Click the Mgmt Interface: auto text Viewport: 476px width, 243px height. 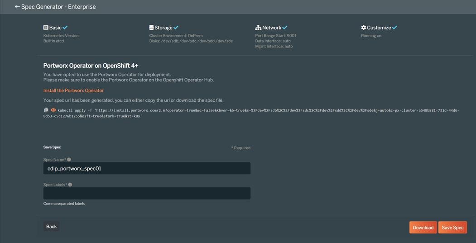(274, 47)
